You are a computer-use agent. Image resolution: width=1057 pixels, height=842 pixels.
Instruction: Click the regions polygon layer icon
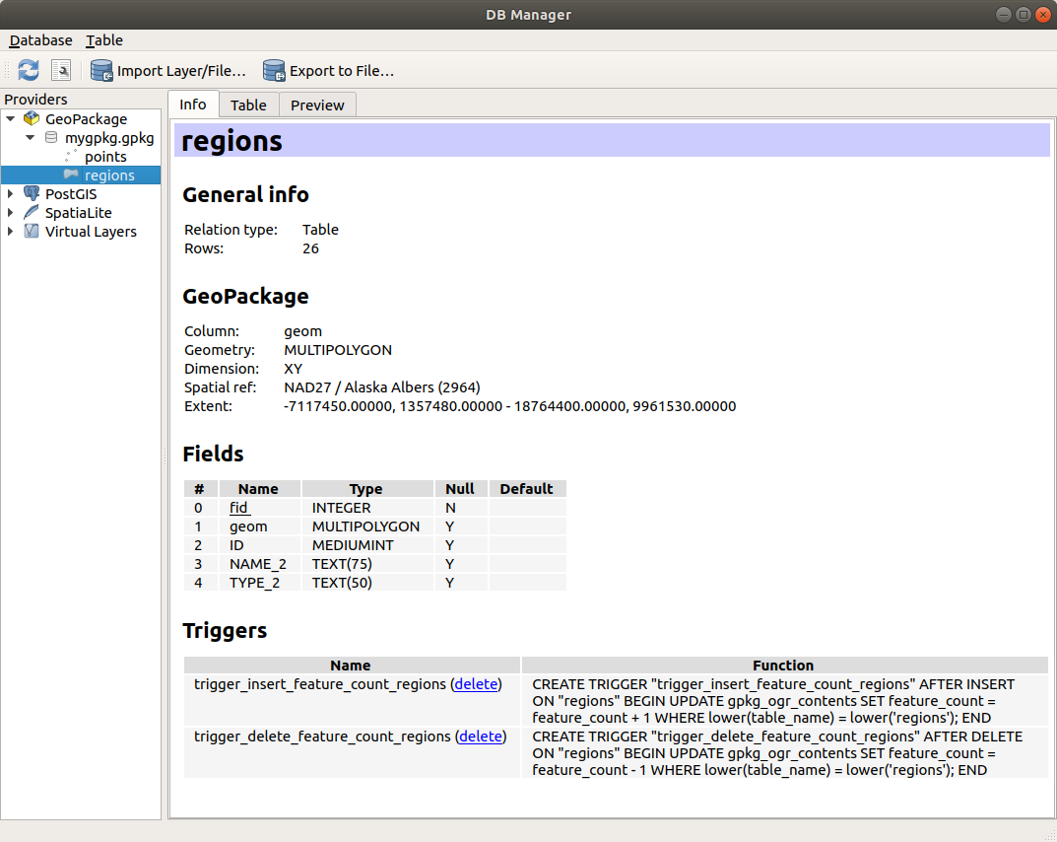(x=71, y=175)
